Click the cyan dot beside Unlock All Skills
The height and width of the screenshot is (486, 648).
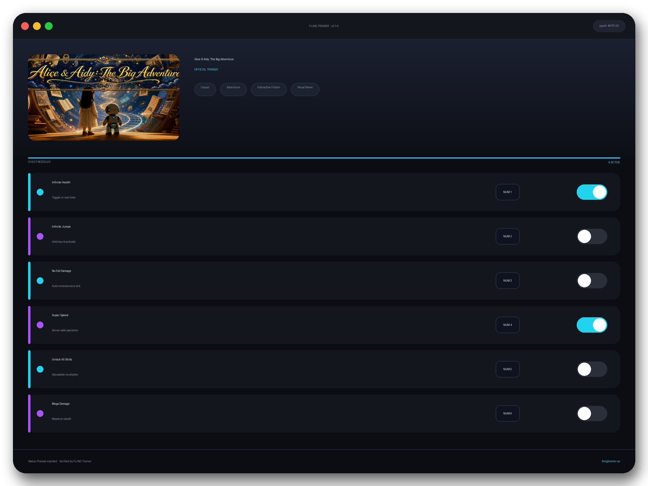pos(40,369)
